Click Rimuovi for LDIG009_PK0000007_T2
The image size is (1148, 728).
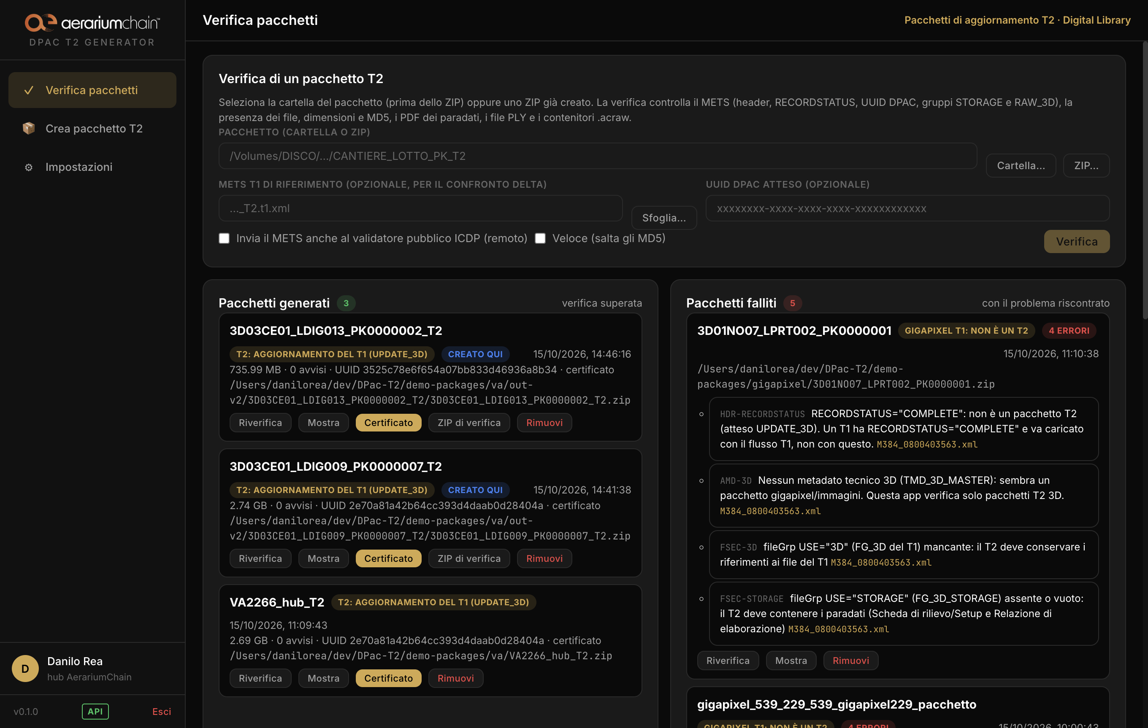pos(544,558)
